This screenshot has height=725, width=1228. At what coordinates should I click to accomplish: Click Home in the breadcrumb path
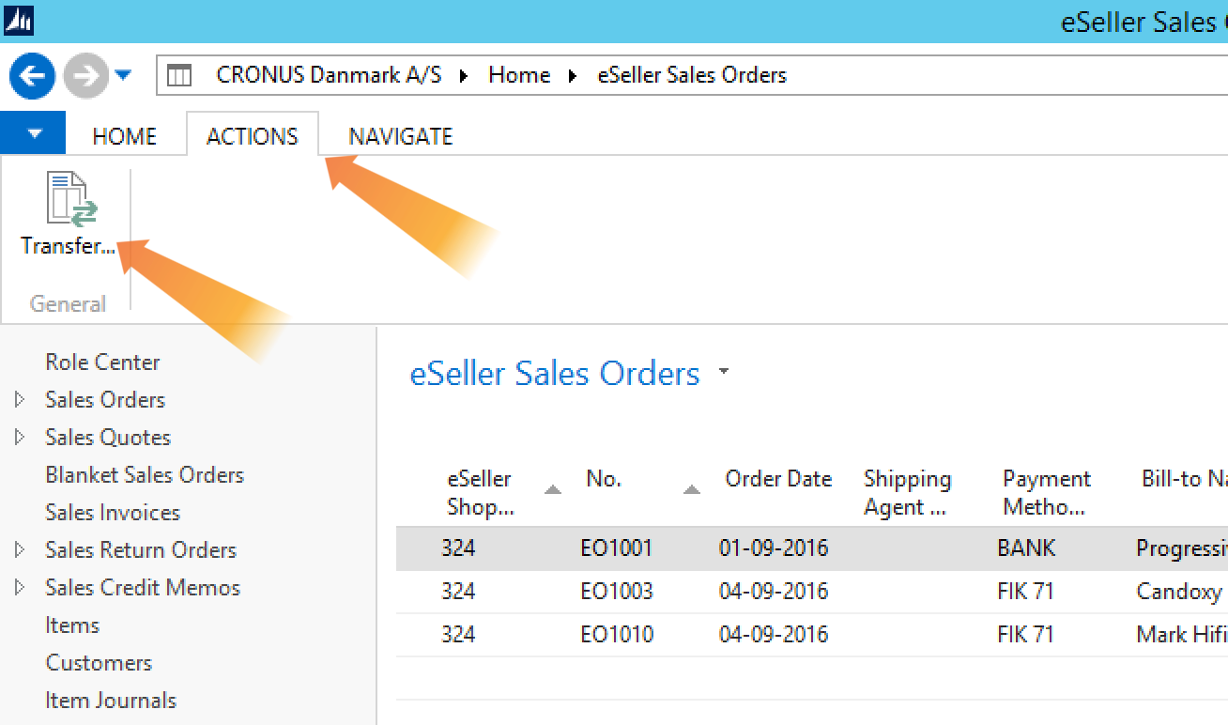519,75
